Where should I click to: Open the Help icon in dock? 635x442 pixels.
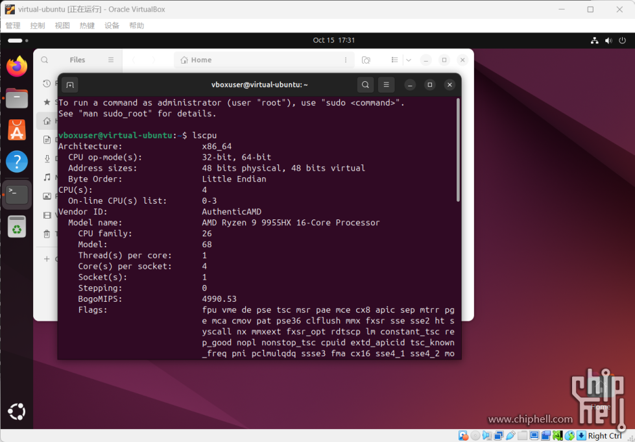pyautogui.click(x=17, y=162)
